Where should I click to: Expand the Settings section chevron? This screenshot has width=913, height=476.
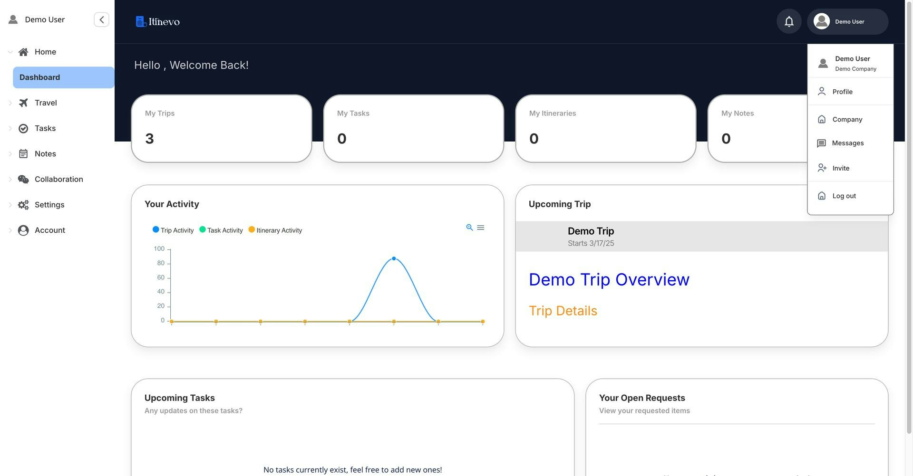pos(10,205)
